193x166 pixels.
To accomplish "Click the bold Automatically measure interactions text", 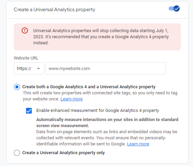I will tap(107, 122).
